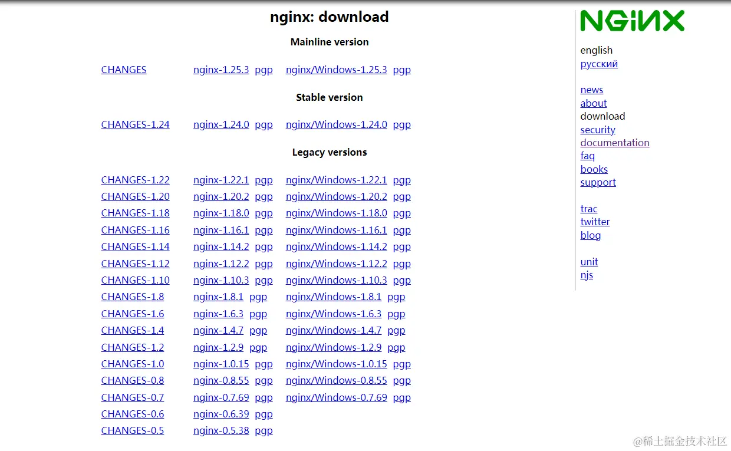Viewport: 731px width, 451px height.
Task: Open CHANGES-0.6 link
Action: pos(133,414)
